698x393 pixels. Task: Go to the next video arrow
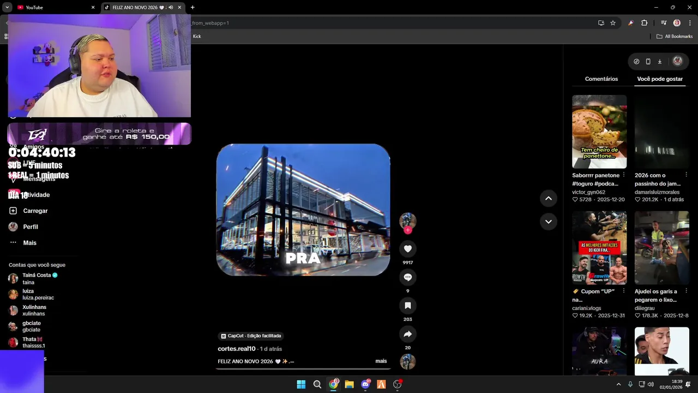(549, 222)
